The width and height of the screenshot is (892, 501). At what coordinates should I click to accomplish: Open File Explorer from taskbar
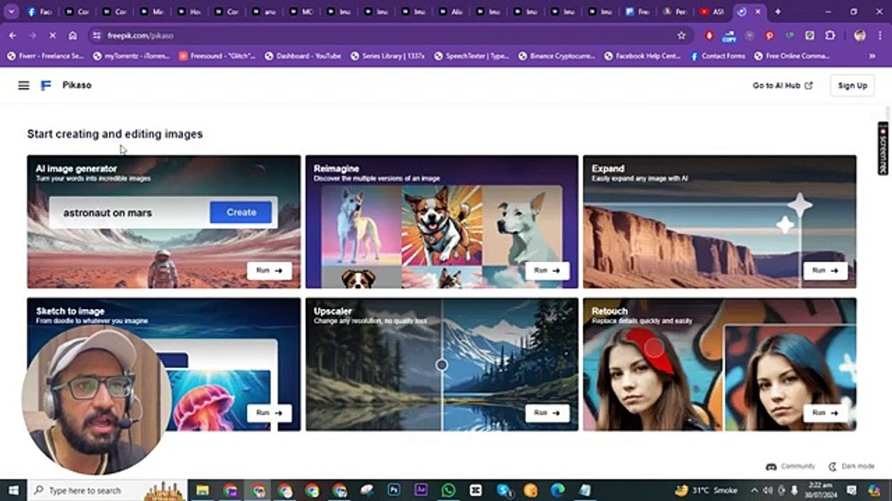tap(203, 491)
